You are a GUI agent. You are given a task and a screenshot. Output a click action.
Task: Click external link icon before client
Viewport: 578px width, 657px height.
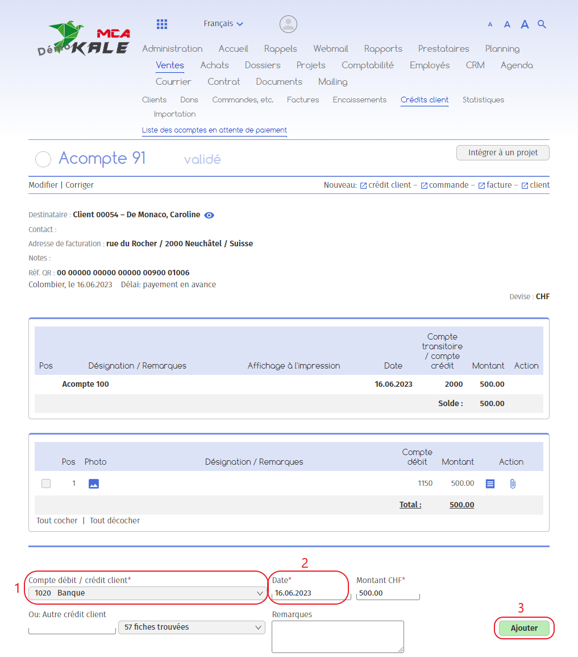click(x=525, y=185)
